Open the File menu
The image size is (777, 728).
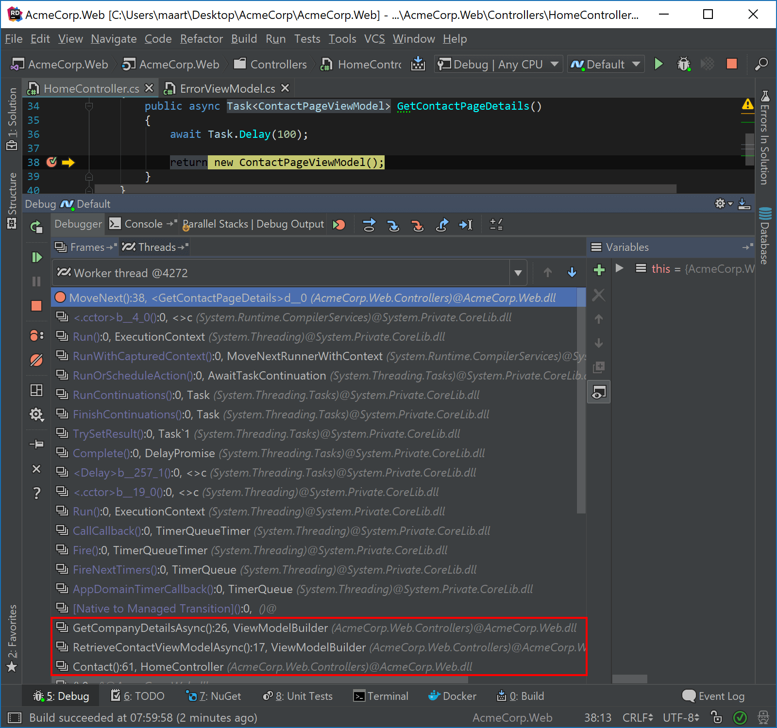[14, 39]
